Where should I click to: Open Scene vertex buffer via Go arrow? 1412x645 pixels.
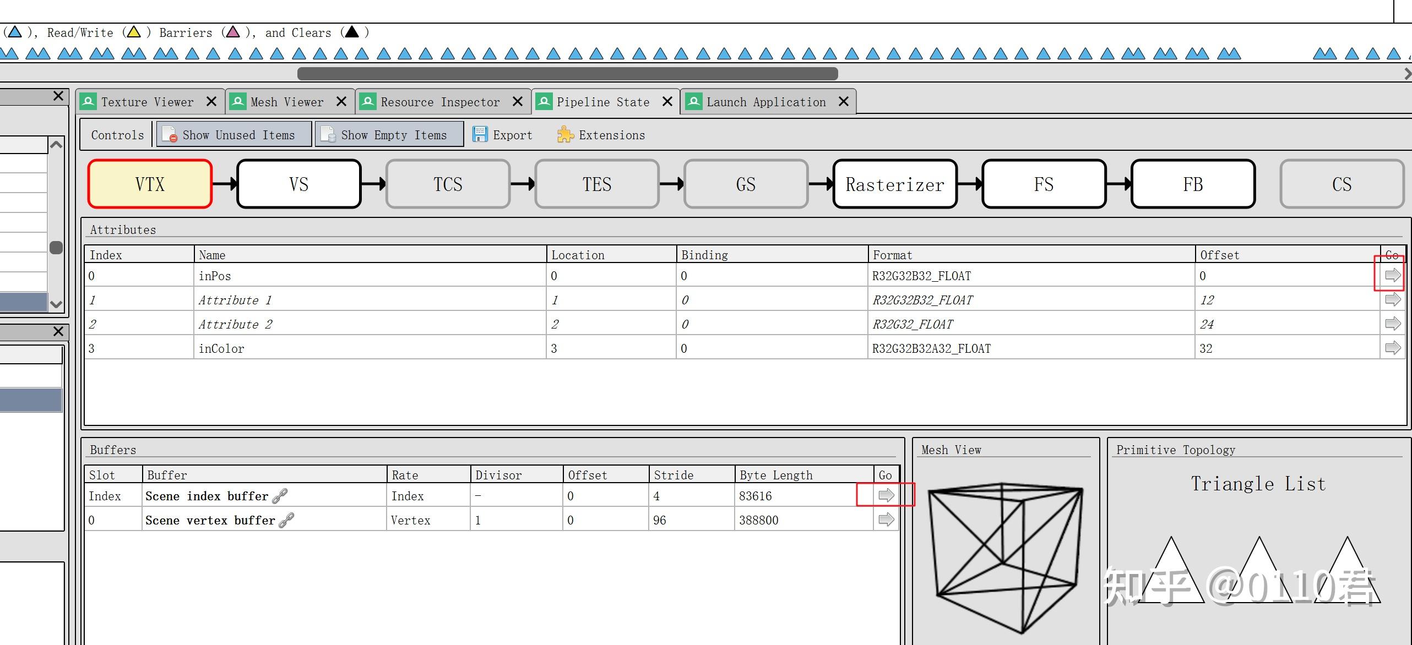pos(886,520)
